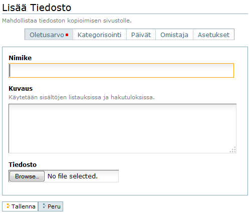This screenshot has height=213, width=250.
Task: Open file picker with Browse button
Action: (27, 176)
